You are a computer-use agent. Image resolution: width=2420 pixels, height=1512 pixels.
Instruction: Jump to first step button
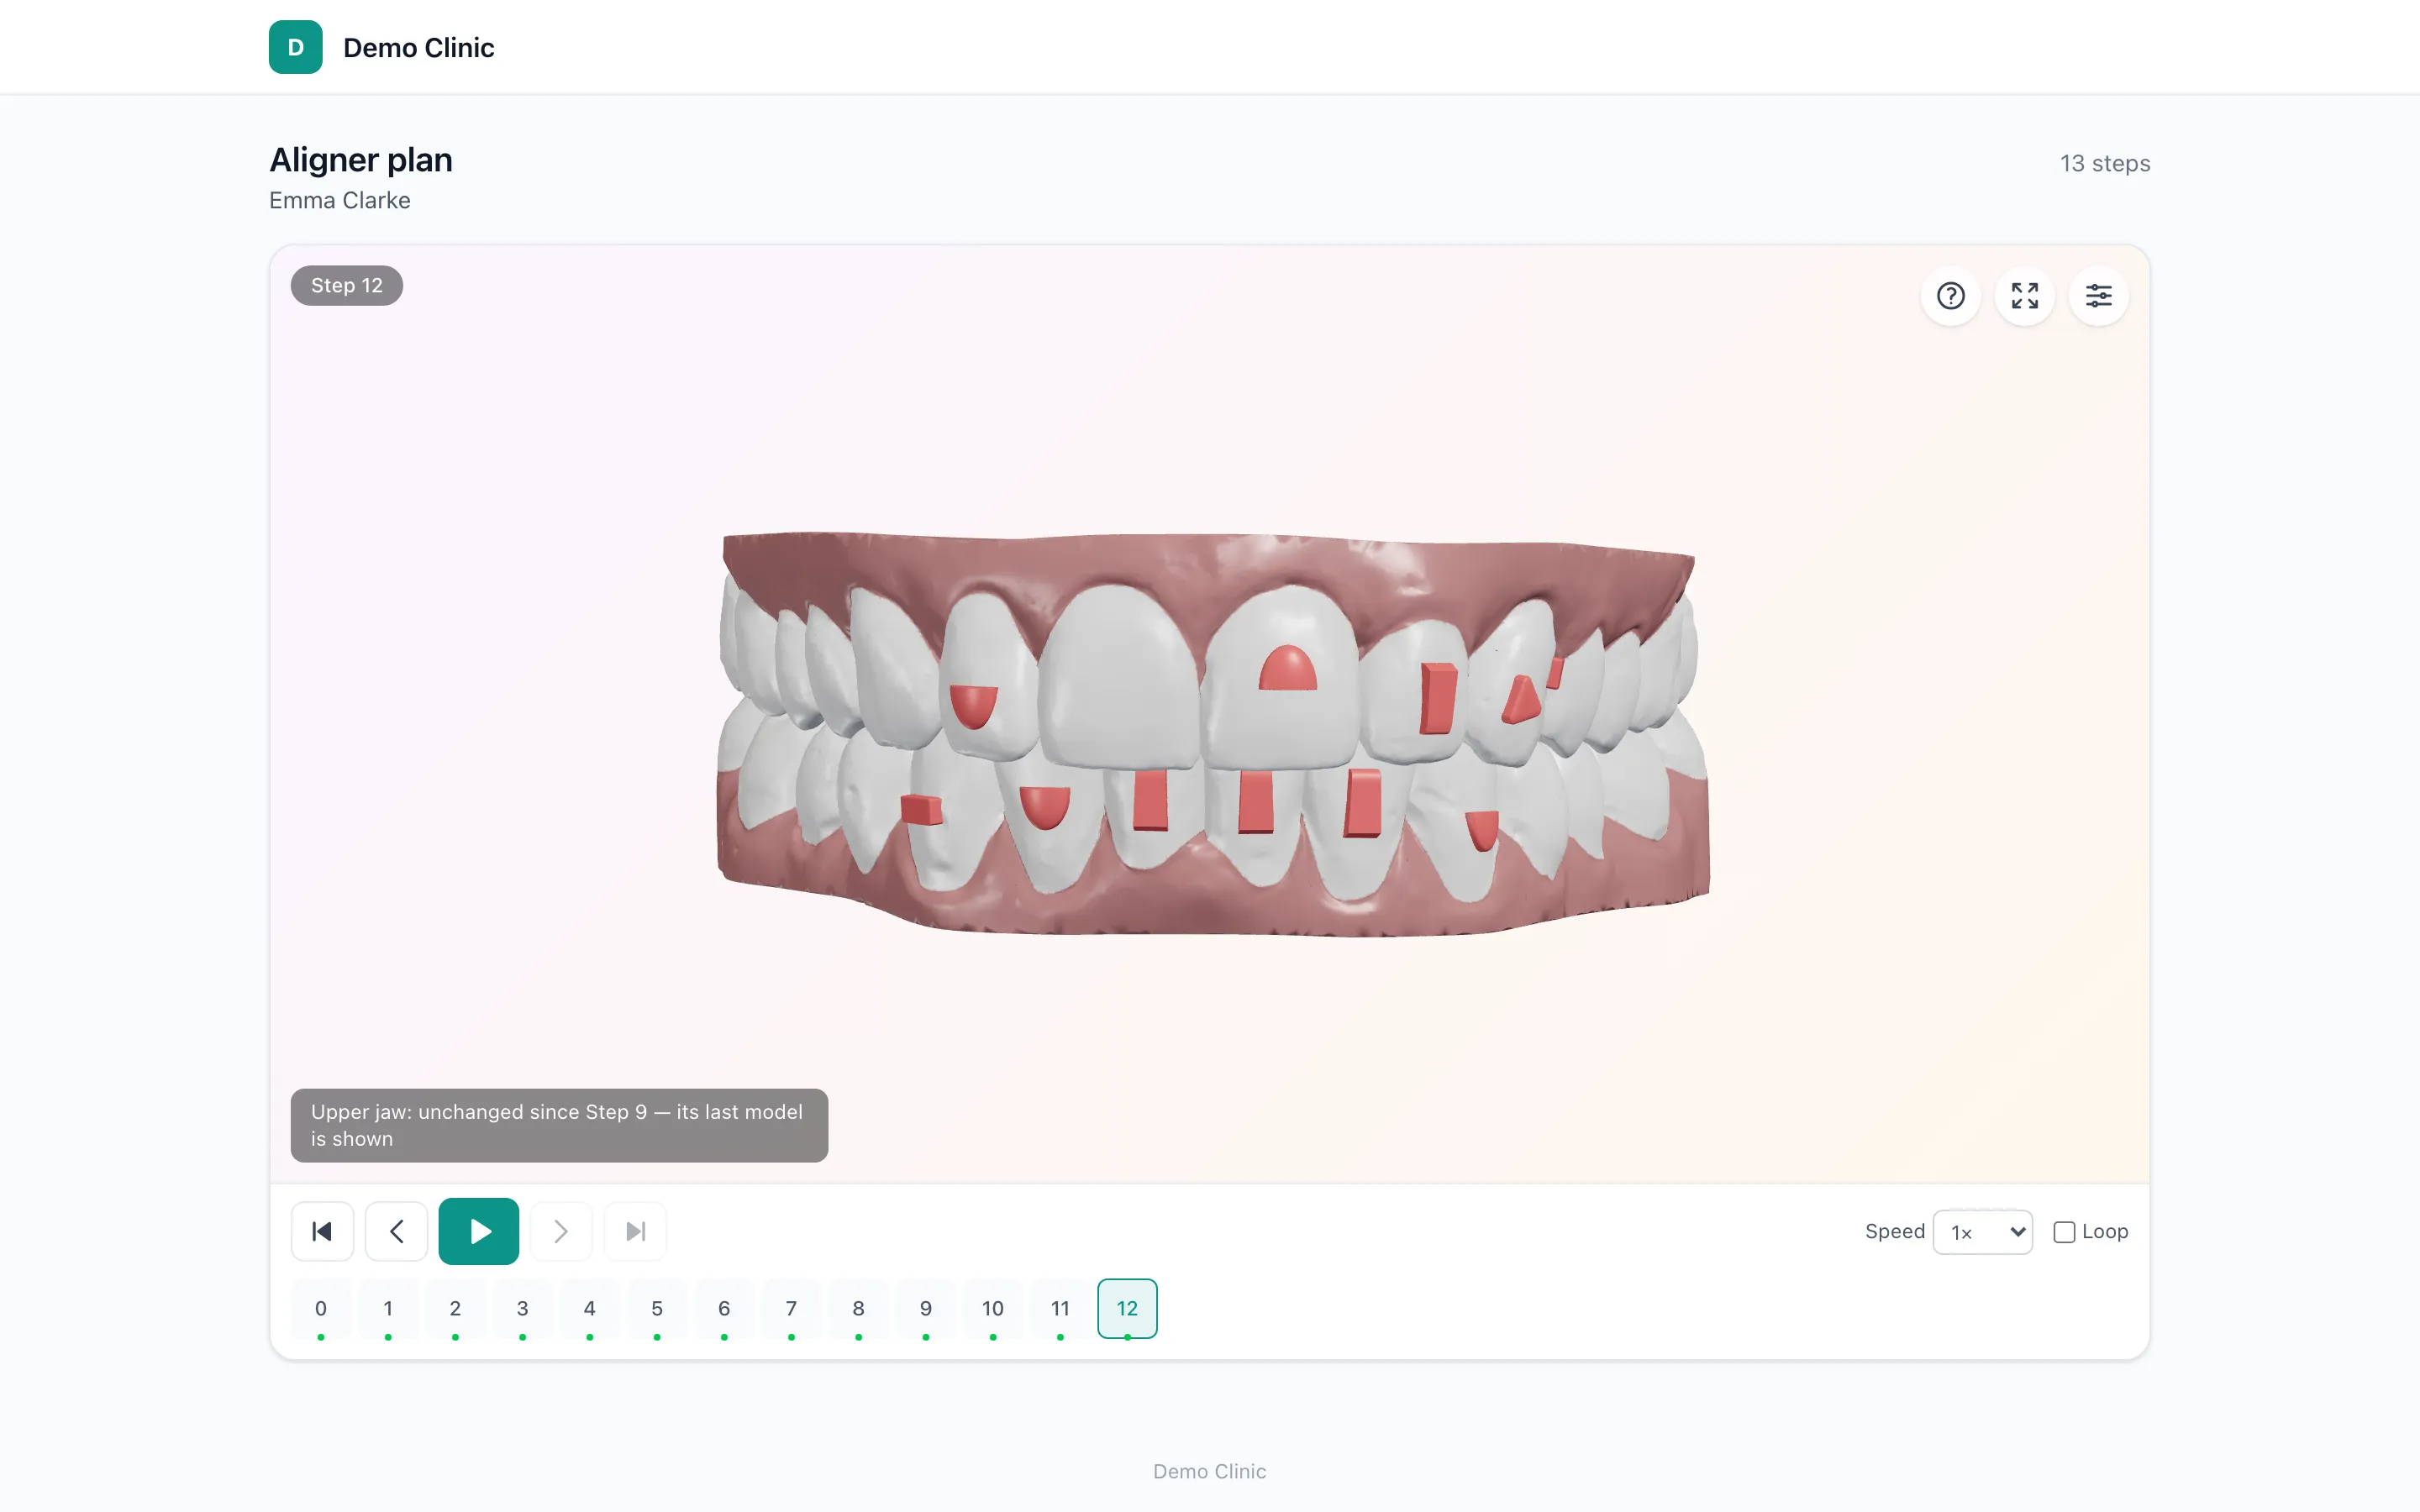tap(322, 1231)
